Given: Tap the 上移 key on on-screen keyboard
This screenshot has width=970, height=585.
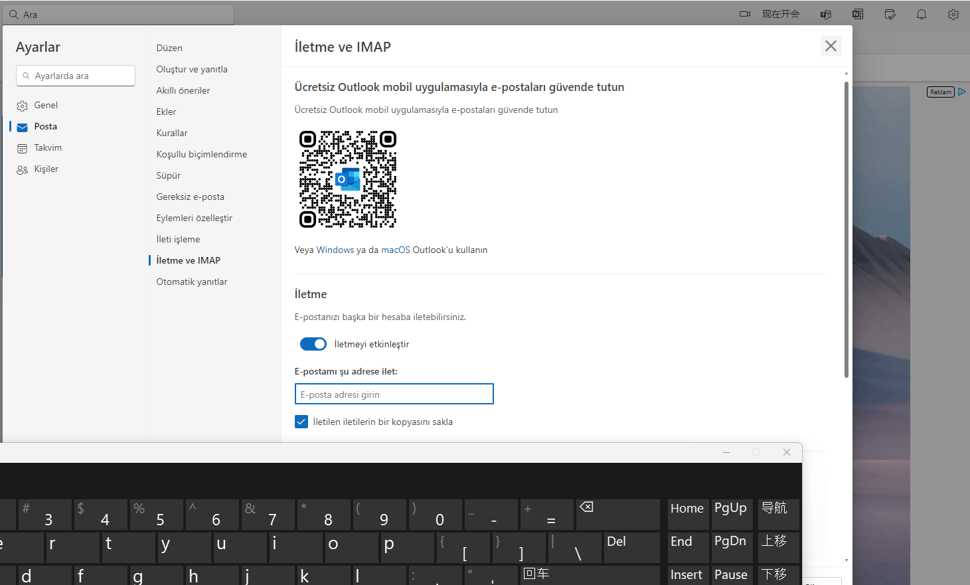Looking at the screenshot, I should tap(778, 548).
